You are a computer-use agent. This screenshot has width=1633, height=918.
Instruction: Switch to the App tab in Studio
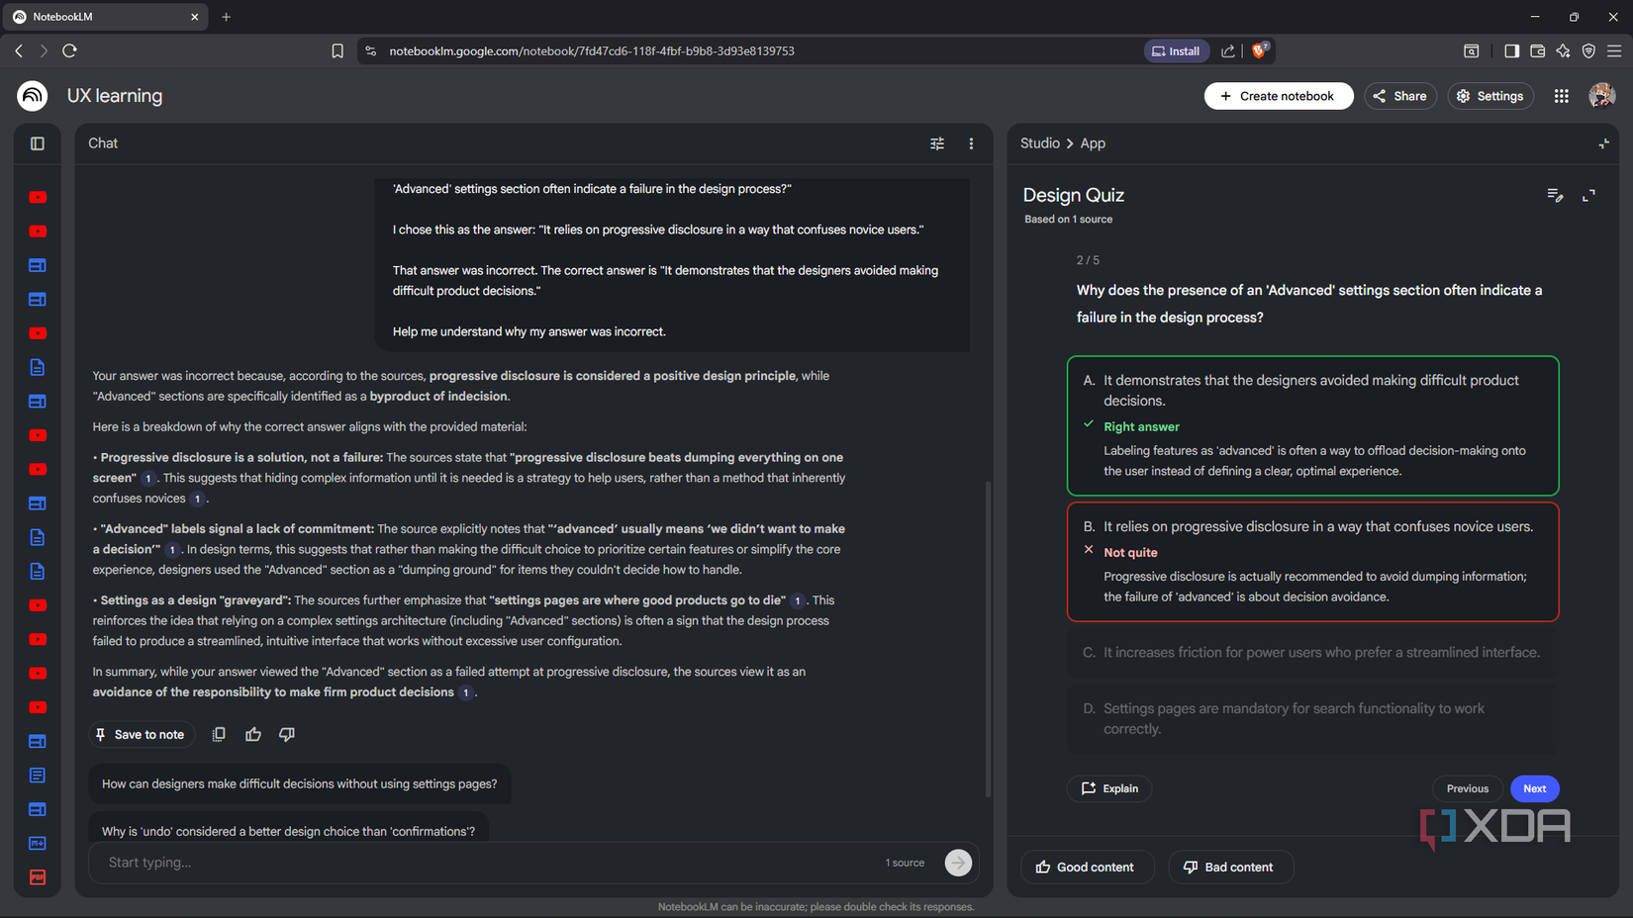pos(1093,142)
